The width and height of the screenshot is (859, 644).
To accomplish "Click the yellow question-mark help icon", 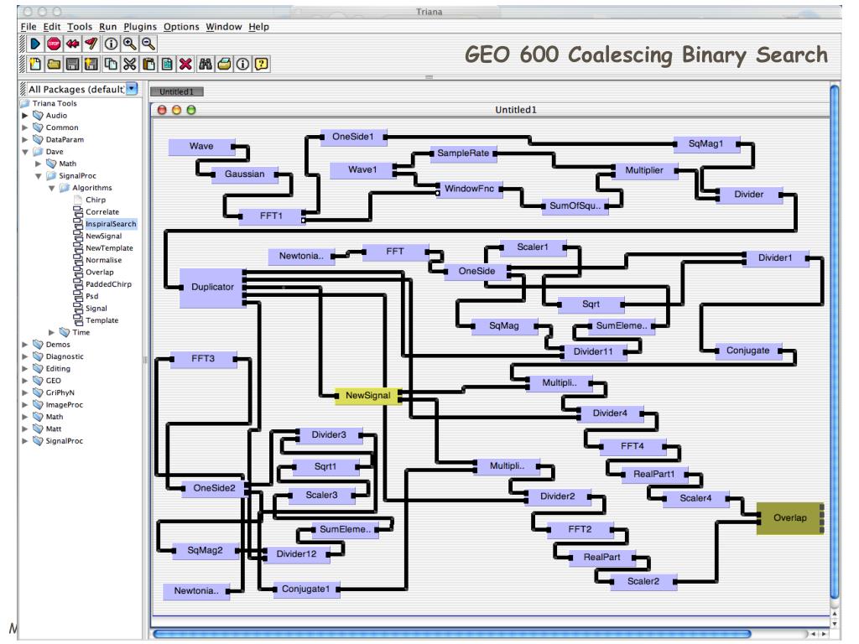I will (x=262, y=64).
